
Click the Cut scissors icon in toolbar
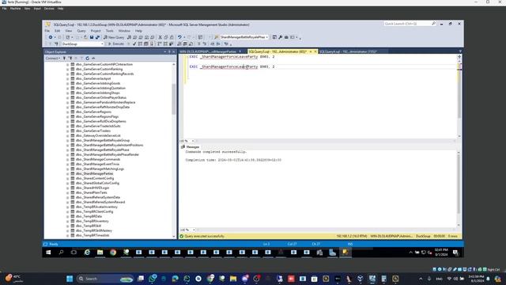(160, 37)
